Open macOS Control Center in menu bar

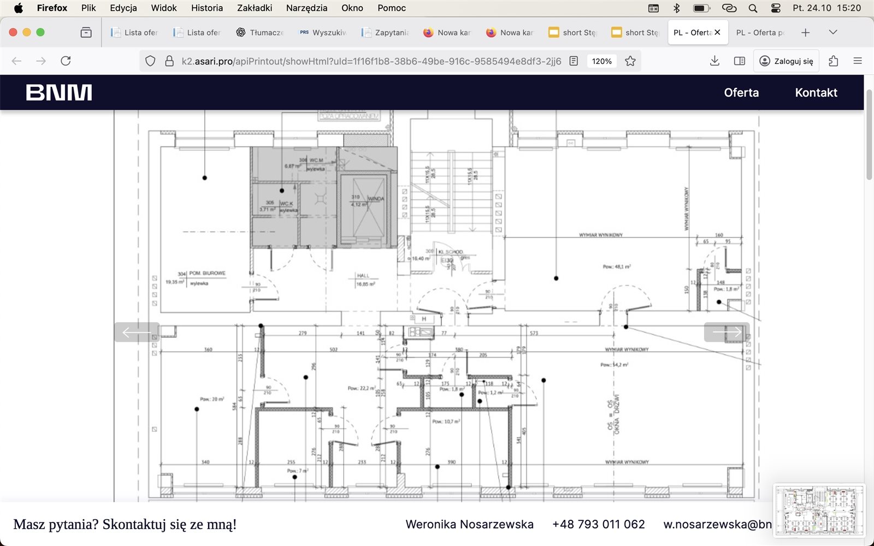pyautogui.click(x=776, y=8)
